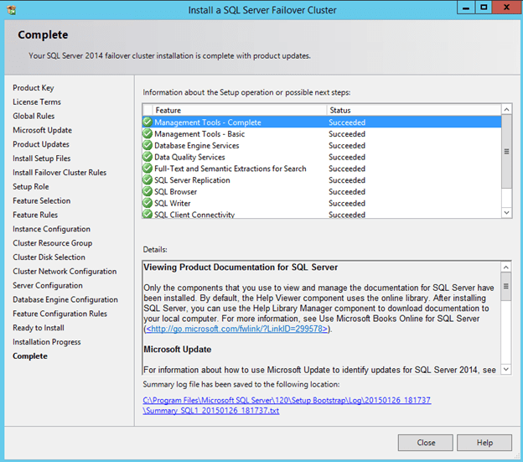Viewport: 523px width, 462px height.
Task: Click check icon beside Management Tools - Basic
Action: 148,134
